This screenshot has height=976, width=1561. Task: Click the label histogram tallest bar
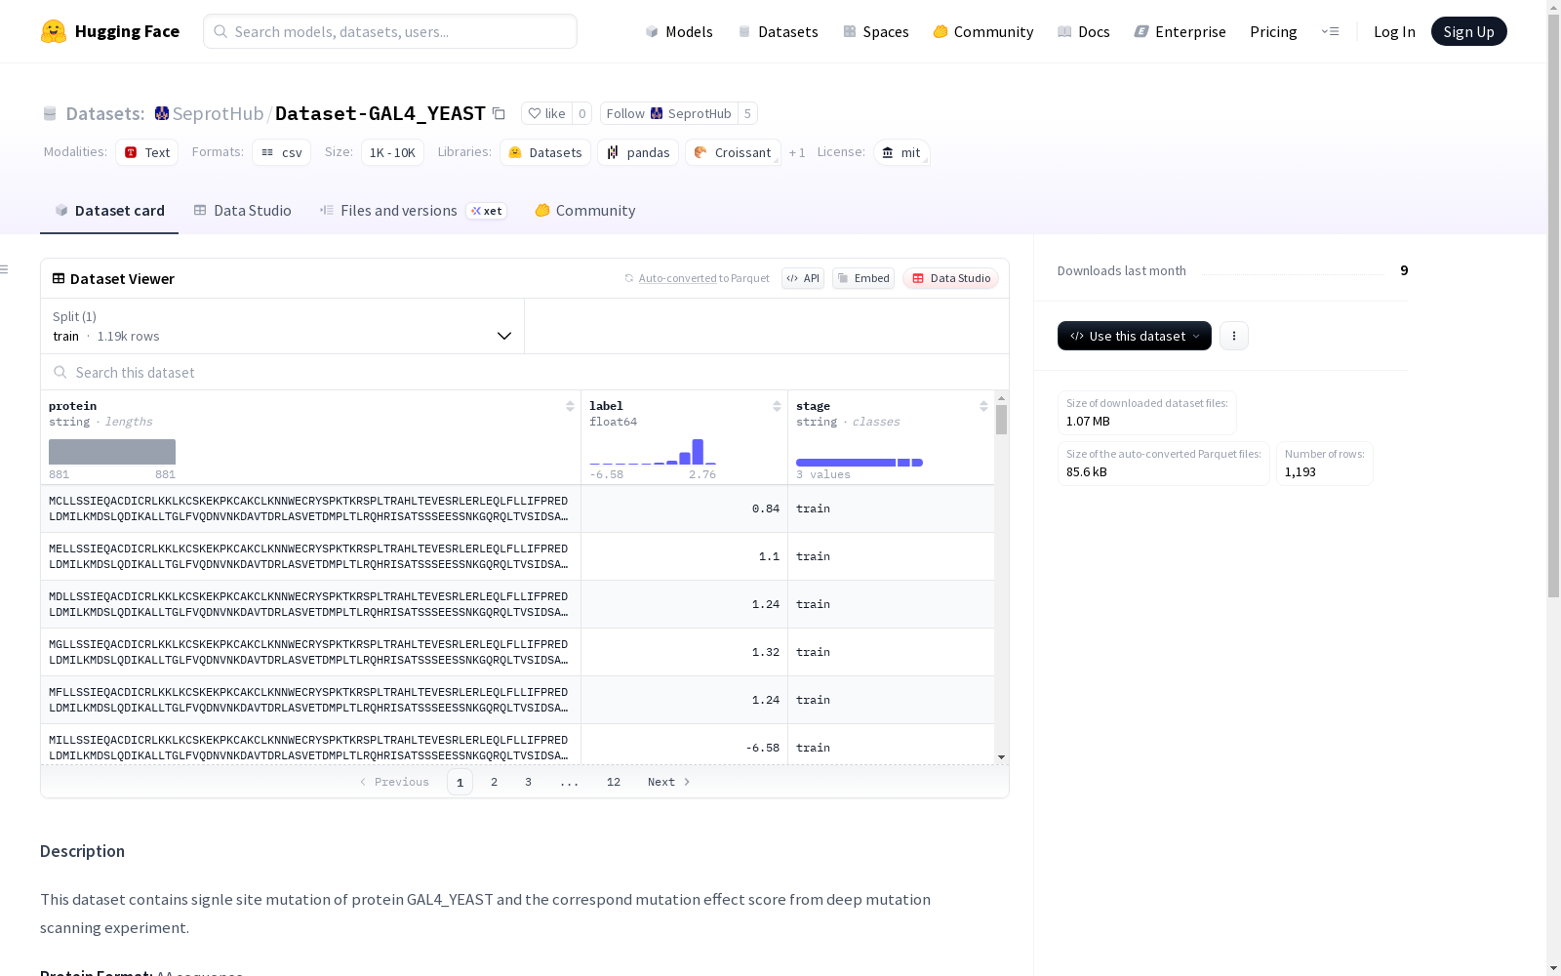coord(698,452)
